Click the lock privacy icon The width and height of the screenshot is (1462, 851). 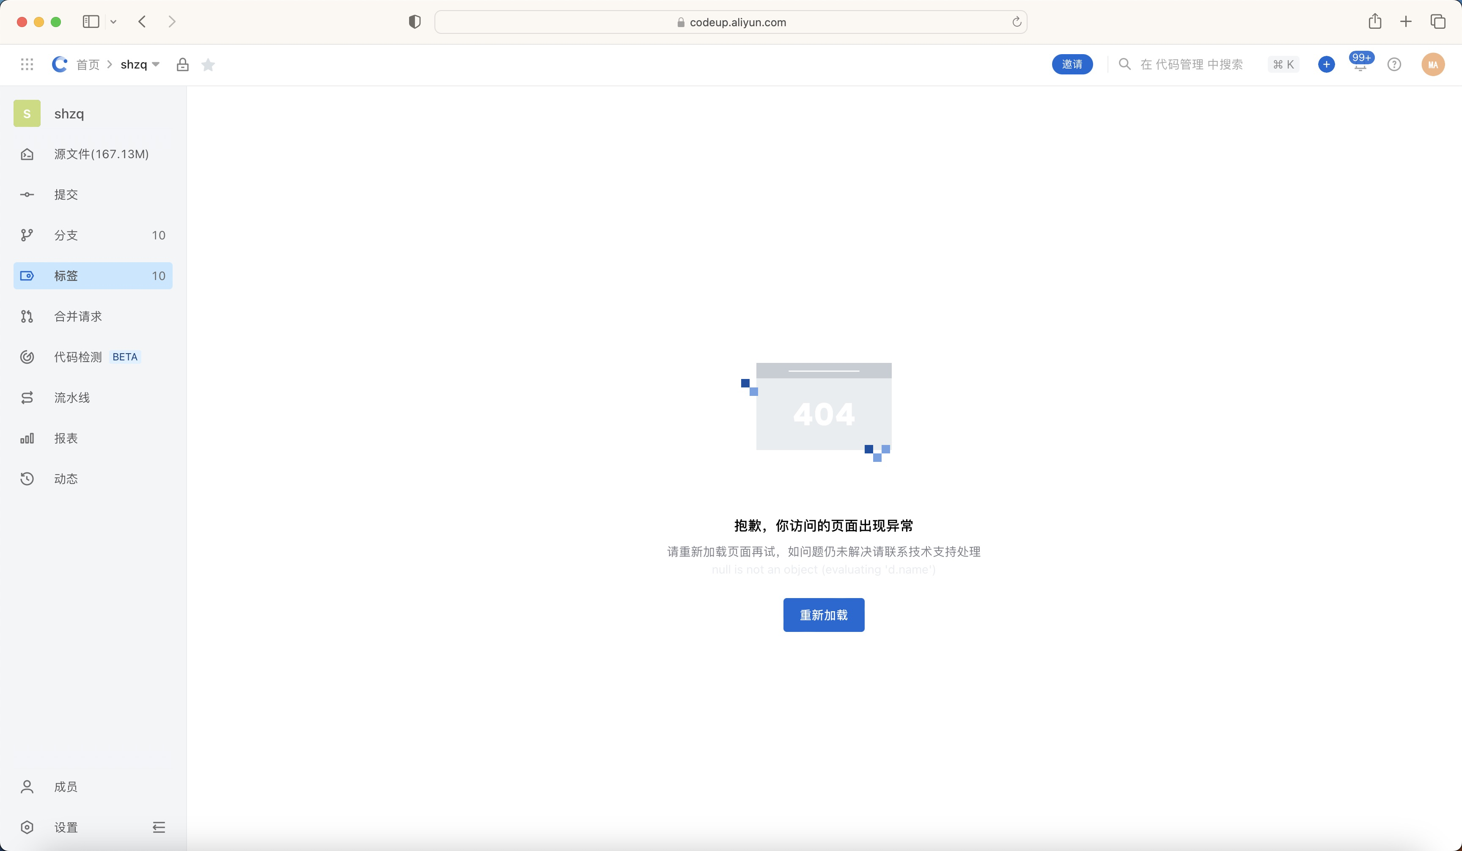pyautogui.click(x=183, y=64)
